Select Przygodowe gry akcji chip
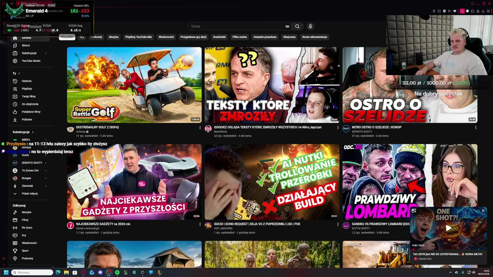This screenshot has height=277, width=493. point(193,37)
